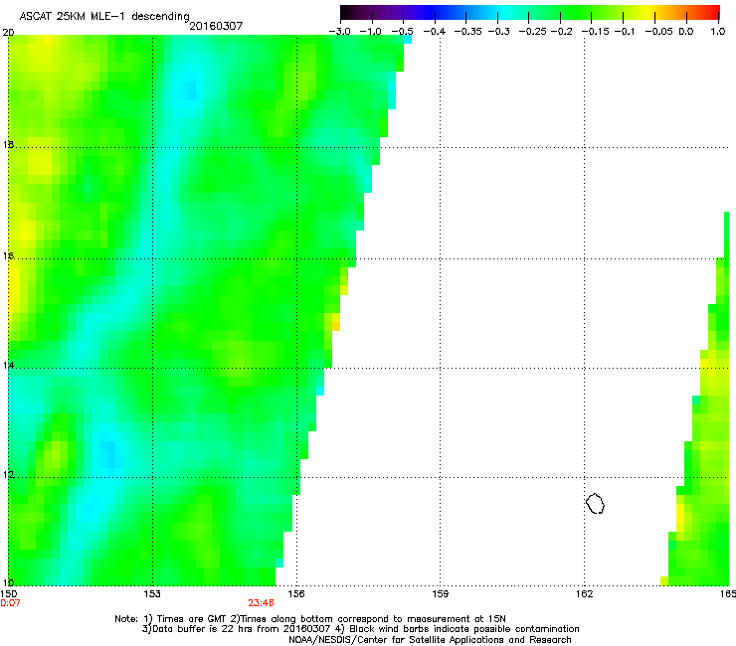Screen dimensions: 736x646
Task: Click the date '20160307' below the title
Action: coord(216,26)
